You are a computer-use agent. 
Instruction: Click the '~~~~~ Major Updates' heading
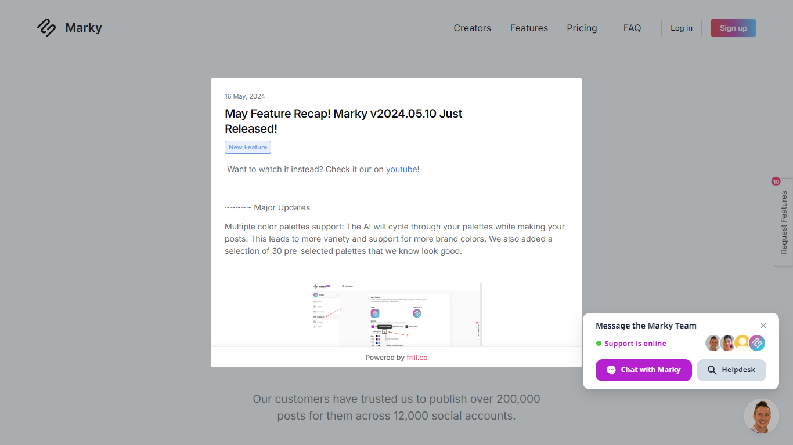pos(268,207)
